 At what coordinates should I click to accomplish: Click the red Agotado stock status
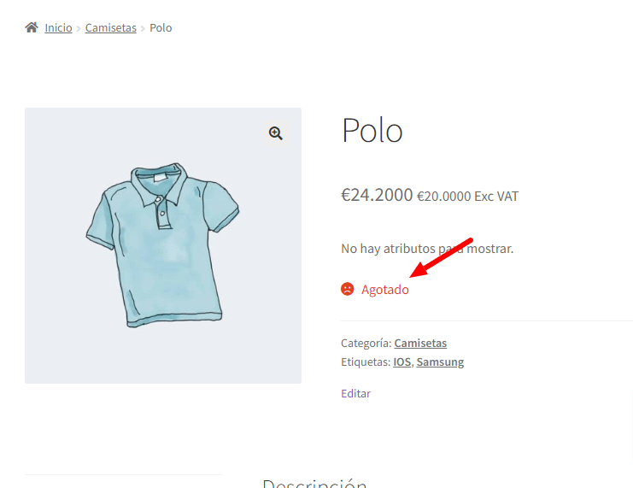(384, 290)
